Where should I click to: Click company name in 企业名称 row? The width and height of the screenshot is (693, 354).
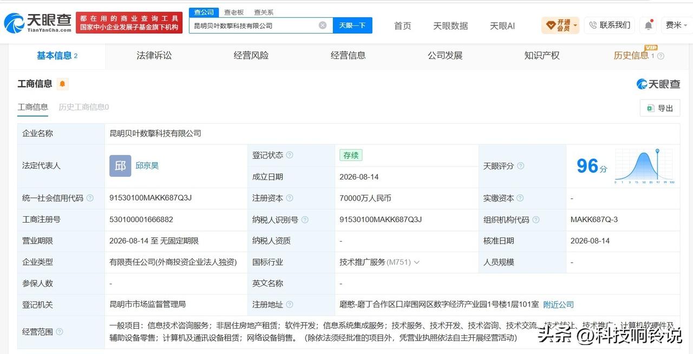click(x=155, y=133)
